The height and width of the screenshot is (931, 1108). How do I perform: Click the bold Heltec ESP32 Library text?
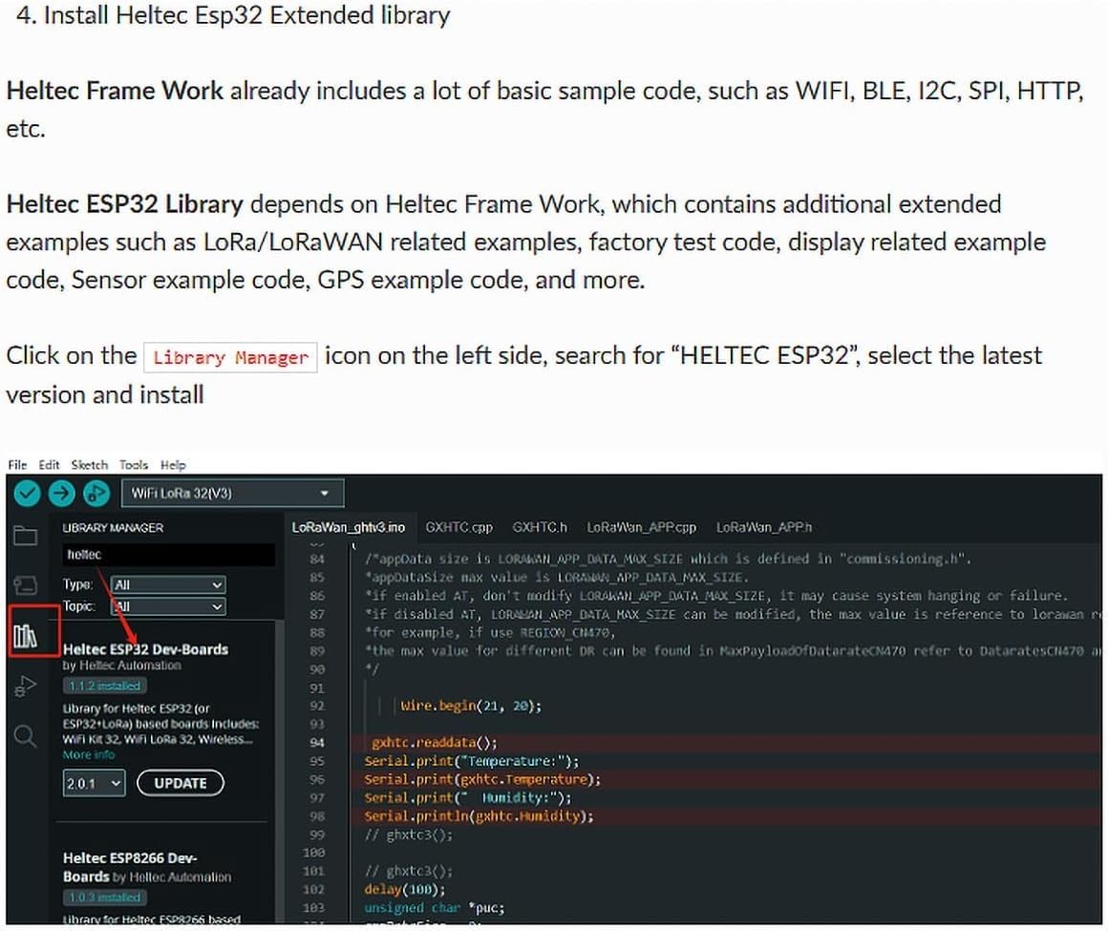(124, 204)
